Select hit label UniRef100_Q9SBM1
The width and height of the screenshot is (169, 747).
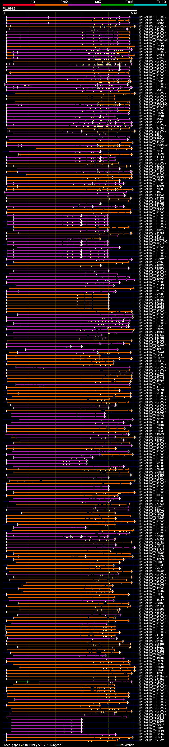coord(152,644)
